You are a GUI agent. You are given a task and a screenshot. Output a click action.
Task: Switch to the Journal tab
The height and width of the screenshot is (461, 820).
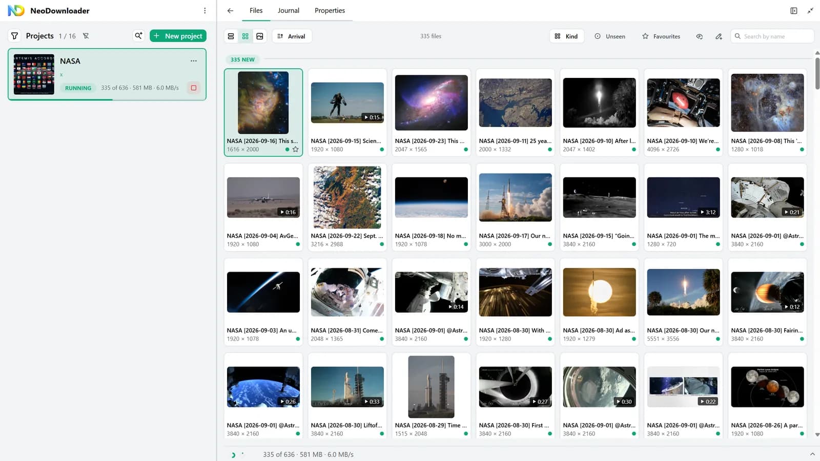[289, 11]
